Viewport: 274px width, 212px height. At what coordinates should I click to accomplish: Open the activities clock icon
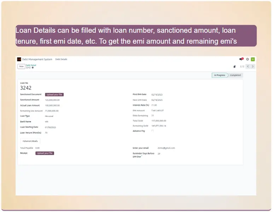(247, 59)
